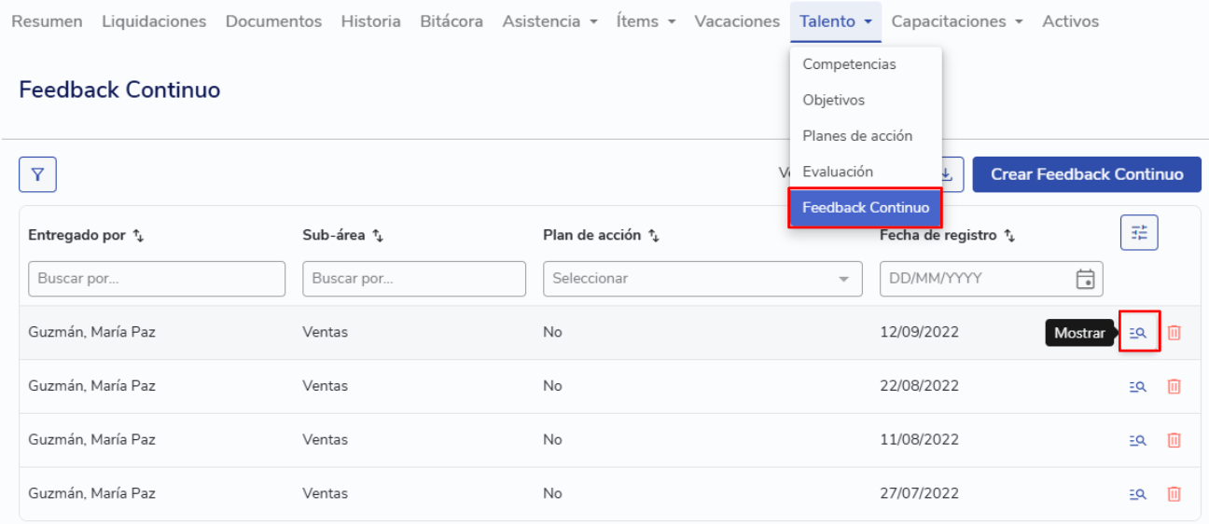
Task: Show feedback details dated 12/09/2022
Action: (1138, 332)
